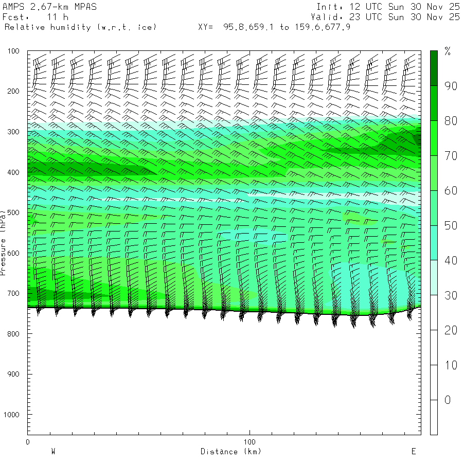
Task: Click the 40–50% turquoise legend color band
Action: tap(434, 243)
